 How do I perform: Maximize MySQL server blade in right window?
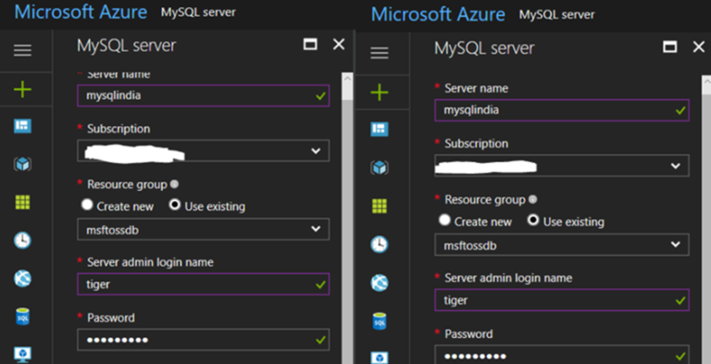[669, 46]
